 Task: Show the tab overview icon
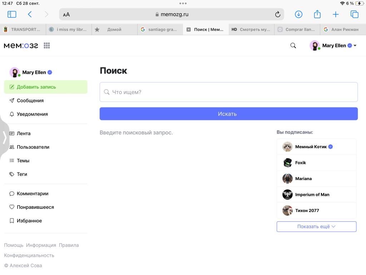click(354, 14)
